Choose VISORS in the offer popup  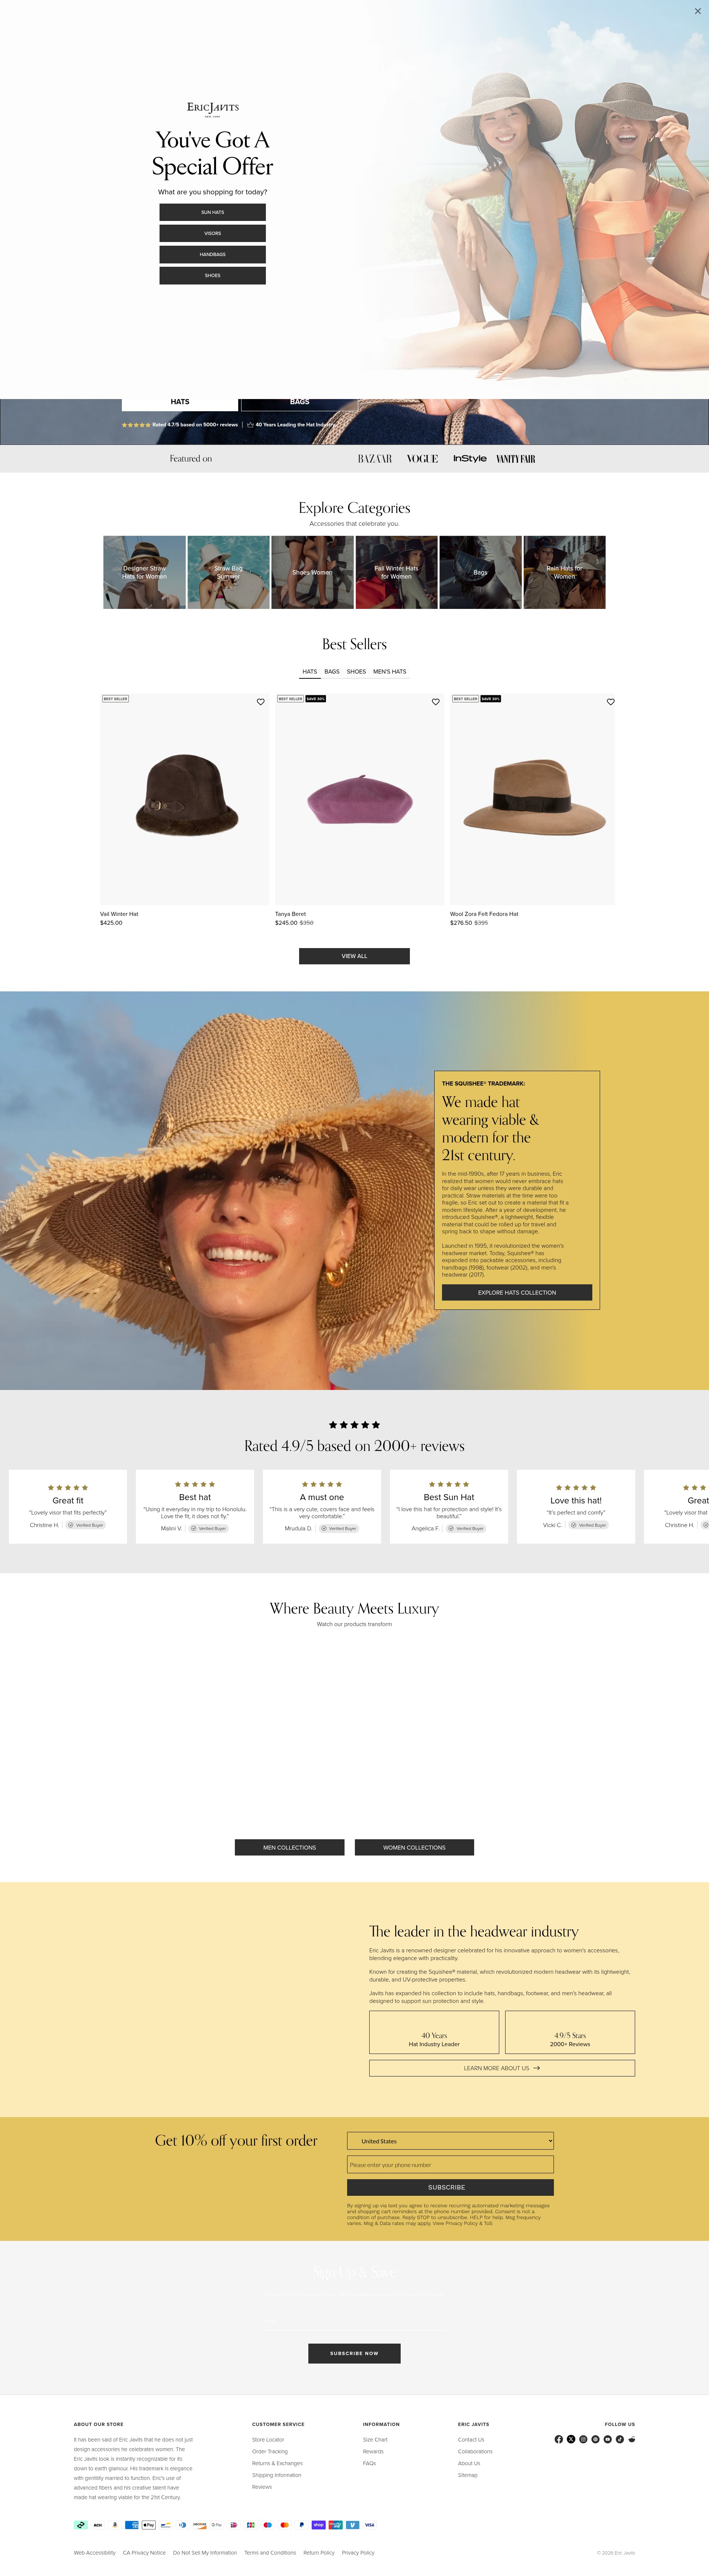click(x=213, y=233)
